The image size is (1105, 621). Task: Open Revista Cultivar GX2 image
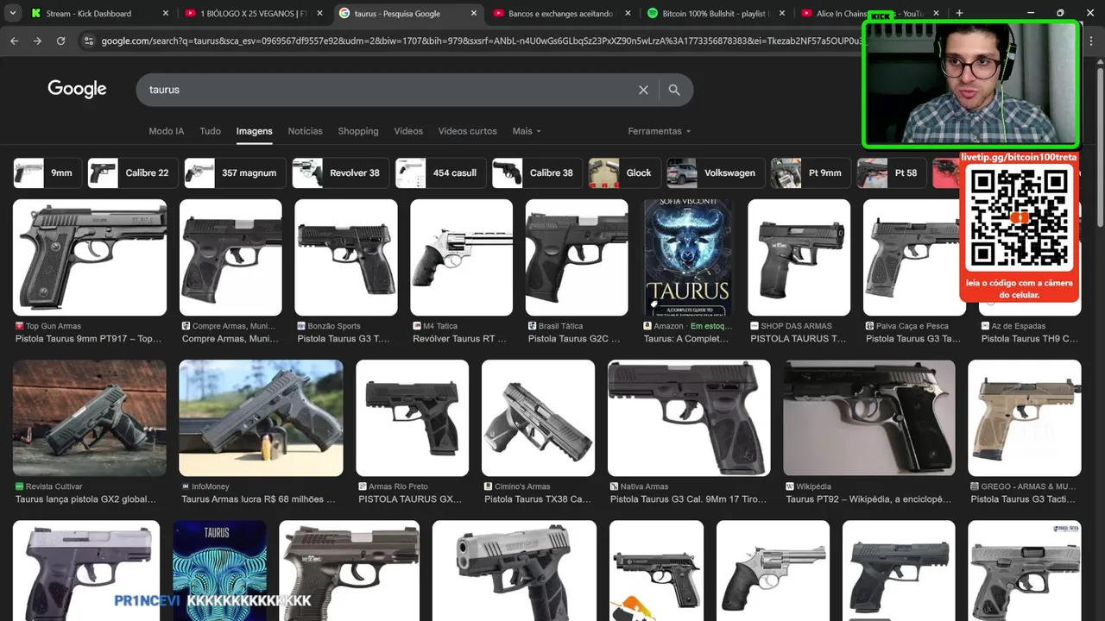pyautogui.click(x=90, y=418)
